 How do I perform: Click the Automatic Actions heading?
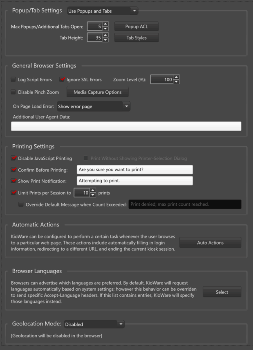pos(36,224)
